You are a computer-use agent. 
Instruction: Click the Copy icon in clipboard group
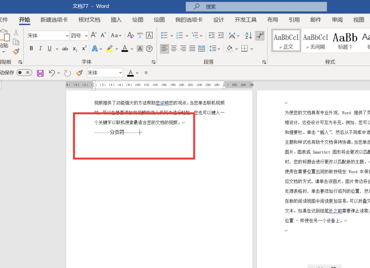(x=16, y=42)
